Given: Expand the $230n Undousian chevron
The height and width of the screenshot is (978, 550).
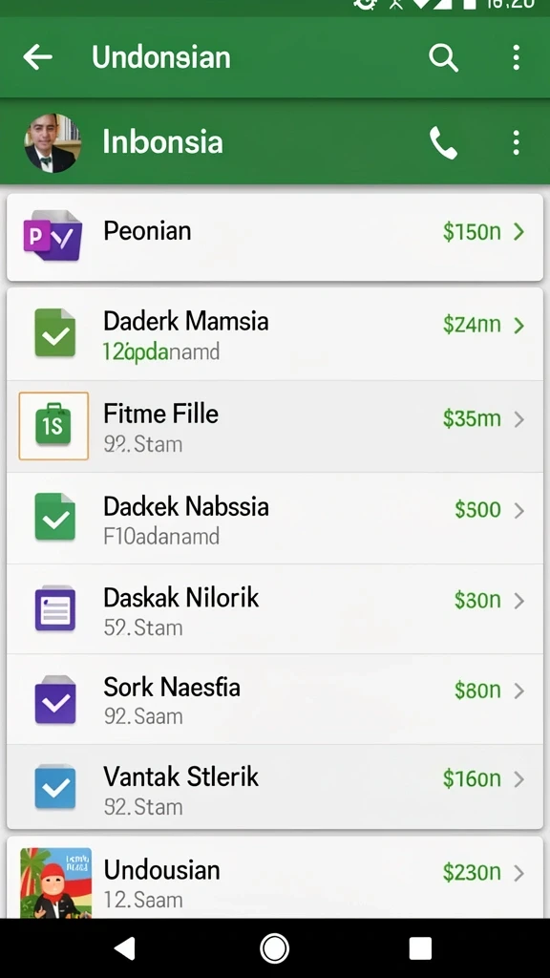Looking at the screenshot, I should (x=518, y=873).
